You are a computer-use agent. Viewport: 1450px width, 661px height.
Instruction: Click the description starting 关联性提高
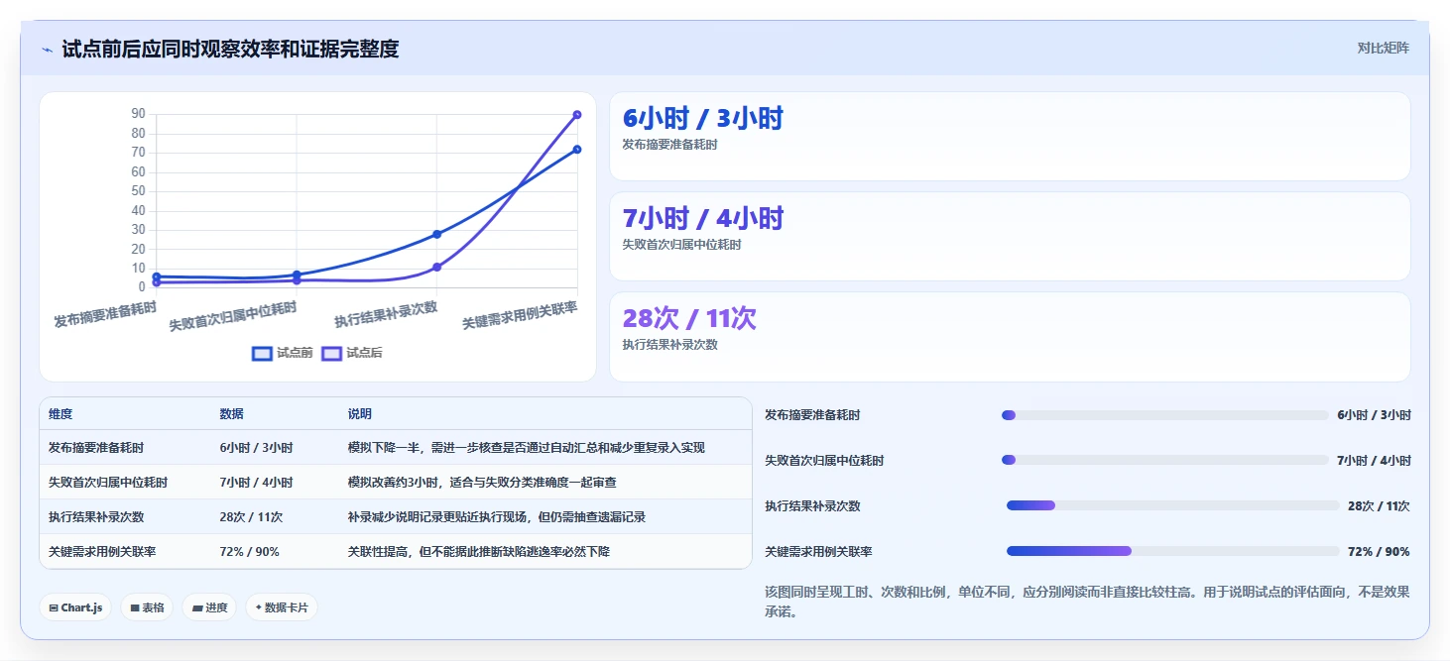(479, 551)
